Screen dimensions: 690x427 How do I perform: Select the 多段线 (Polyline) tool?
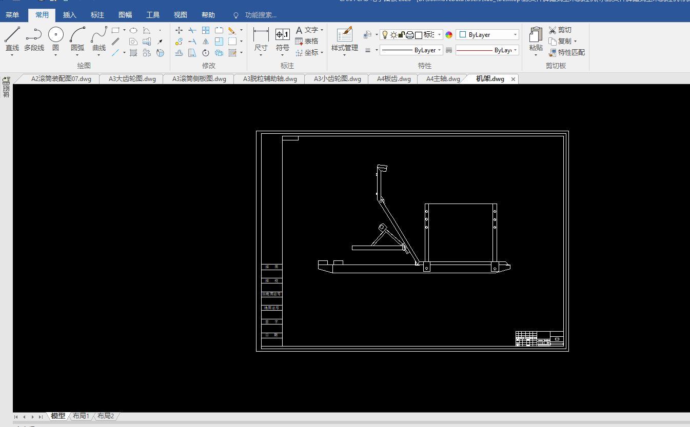coord(34,35)
